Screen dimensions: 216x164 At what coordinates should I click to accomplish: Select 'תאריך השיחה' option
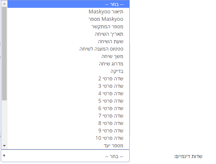68,34
